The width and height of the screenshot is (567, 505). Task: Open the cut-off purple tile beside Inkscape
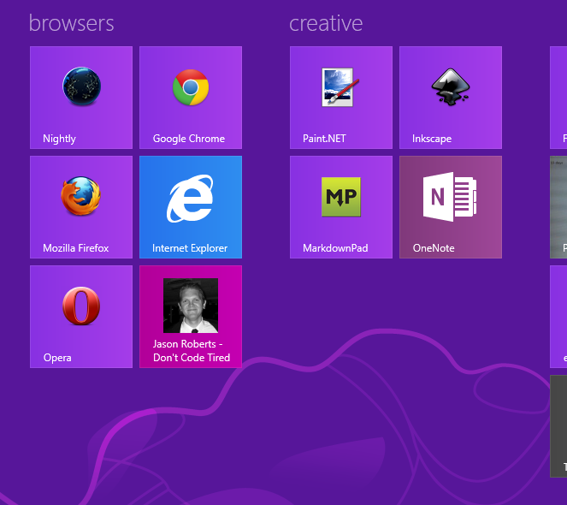[558, 97]
